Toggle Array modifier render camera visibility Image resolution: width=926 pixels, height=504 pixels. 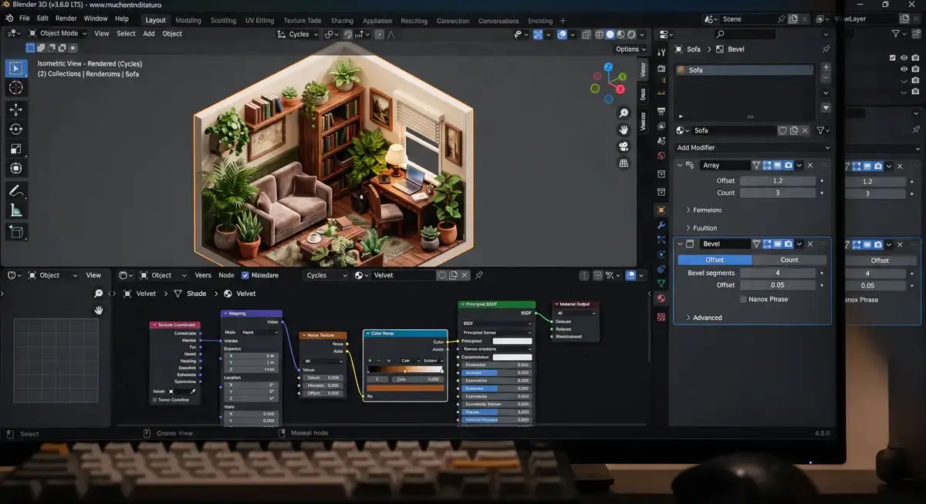788,166
